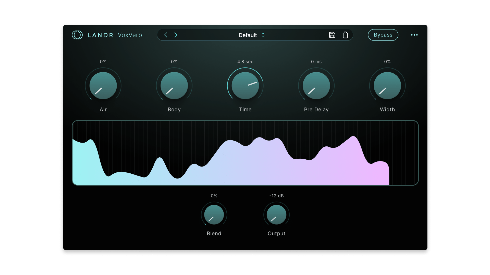
Task: Click the 0% value above Blend
Action: tap(214, 196)
